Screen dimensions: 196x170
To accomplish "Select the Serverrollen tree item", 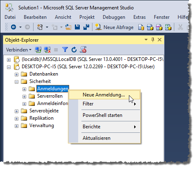I will tap(50, 96).
